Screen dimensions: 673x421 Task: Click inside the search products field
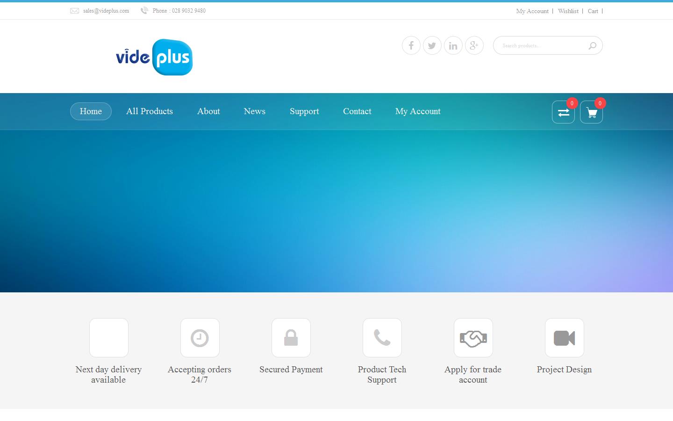click(x=537, y=45)
